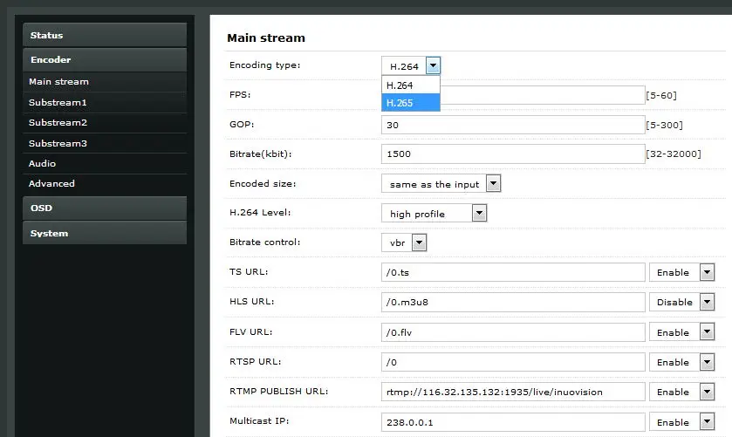
Task: Click the 'Encoding type:' label
Action: pyautogui.click(x=264, y=65)
